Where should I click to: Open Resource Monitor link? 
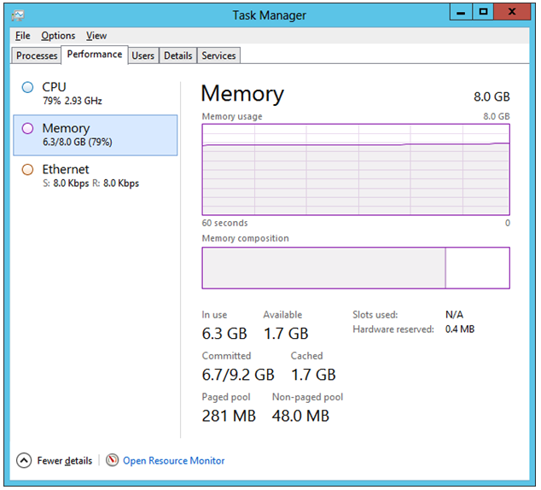point(173,461)
